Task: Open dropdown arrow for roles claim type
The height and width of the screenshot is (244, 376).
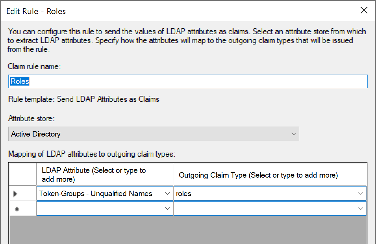Action: pyautogui.click(x=361, y=194)
